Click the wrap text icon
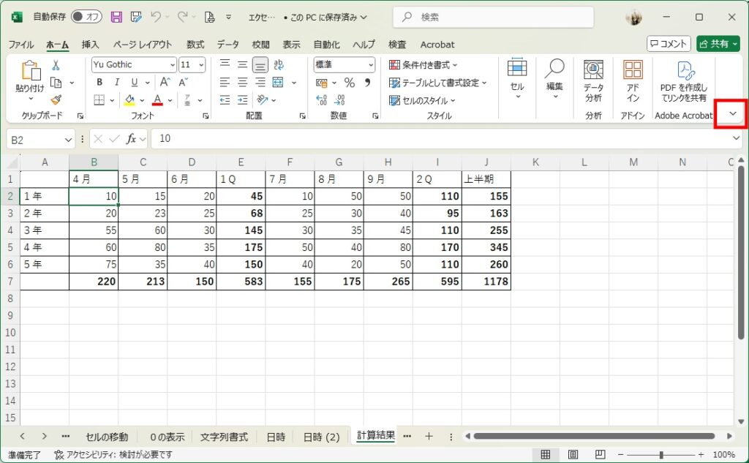The width and height of the screenshot is (749, 463). pyautogui.click(x=278, y=64)
